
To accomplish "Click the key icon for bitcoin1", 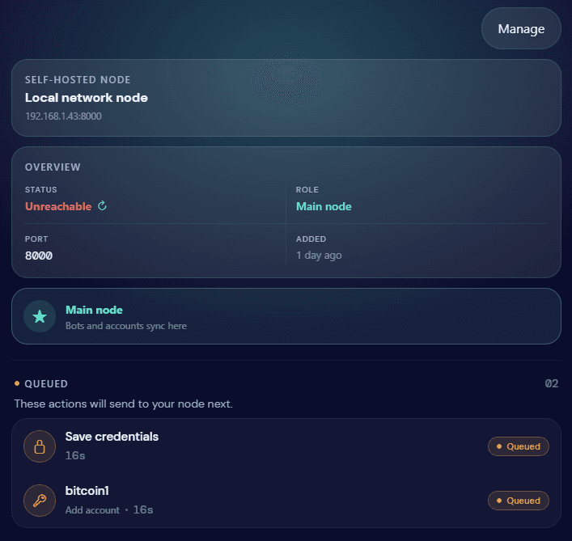I will [x=40, y=501].
